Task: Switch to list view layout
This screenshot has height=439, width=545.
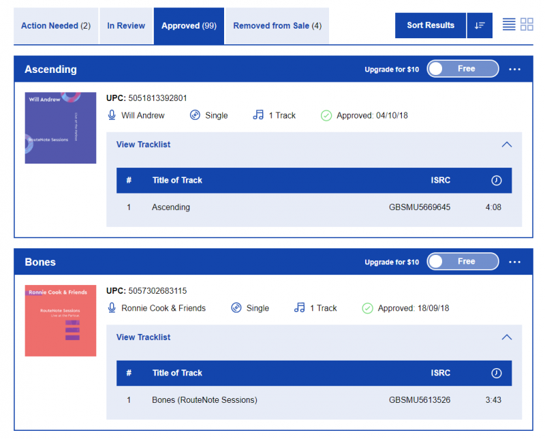Action: coord(508,24)
